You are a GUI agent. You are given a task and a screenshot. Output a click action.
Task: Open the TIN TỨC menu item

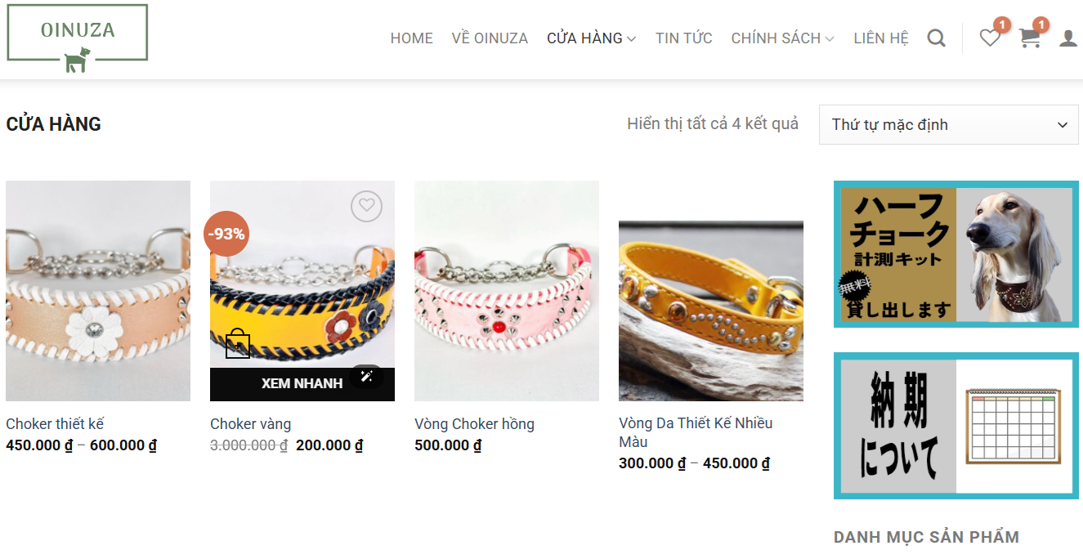pyautogui.click(x=684, y=38)
